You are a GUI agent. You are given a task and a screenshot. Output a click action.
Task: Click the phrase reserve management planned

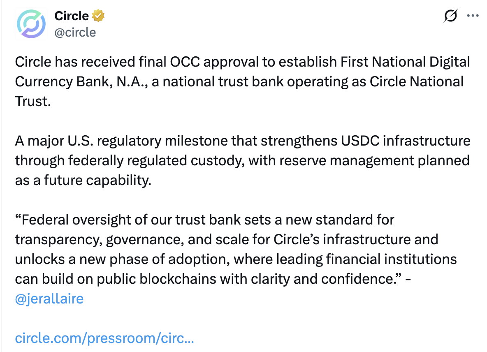coord(374,161)
